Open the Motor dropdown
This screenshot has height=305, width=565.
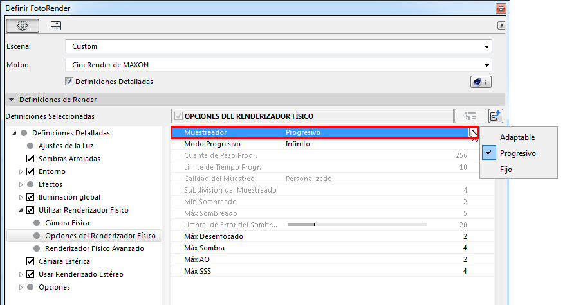coord(279,65)
